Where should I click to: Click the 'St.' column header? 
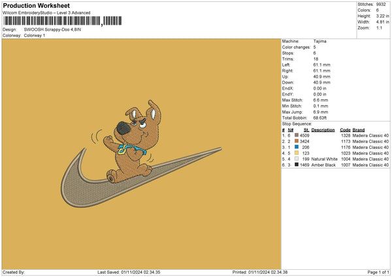306,130
